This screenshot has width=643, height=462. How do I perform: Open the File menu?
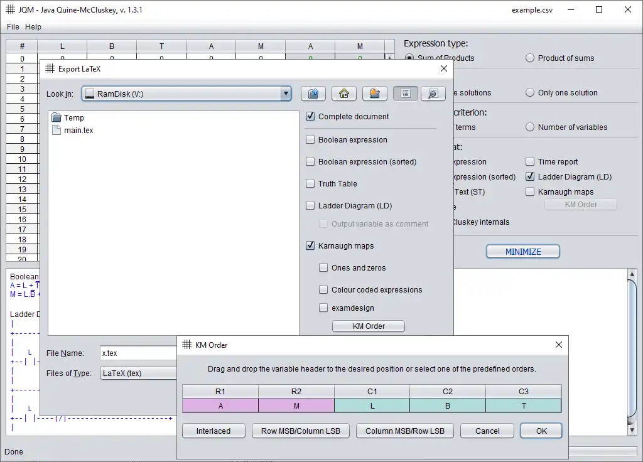tap(13, 26)
